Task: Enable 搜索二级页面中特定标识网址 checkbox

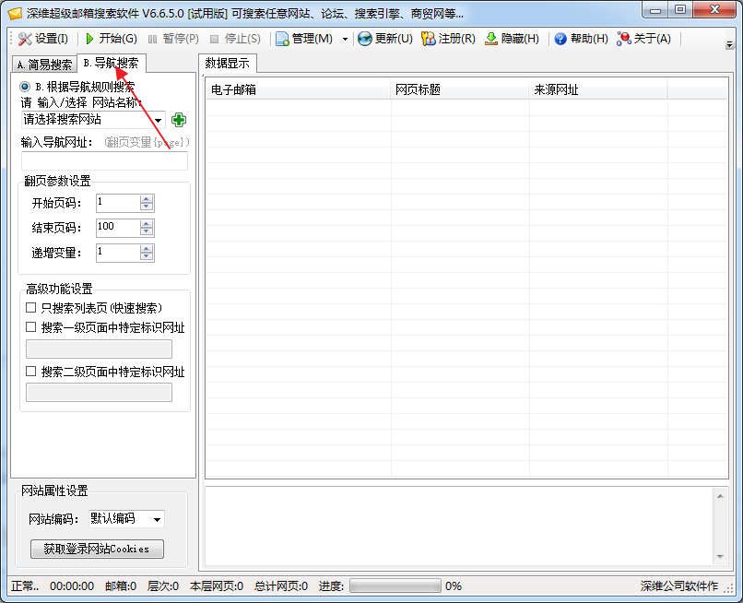Action: [30, 372]
